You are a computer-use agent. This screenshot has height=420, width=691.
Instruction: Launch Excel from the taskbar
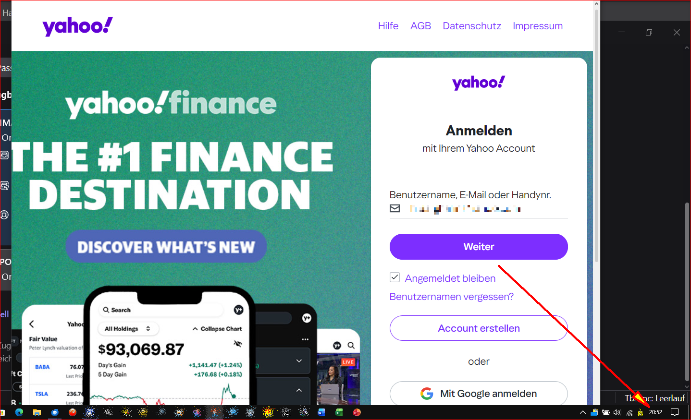[339, 412]
